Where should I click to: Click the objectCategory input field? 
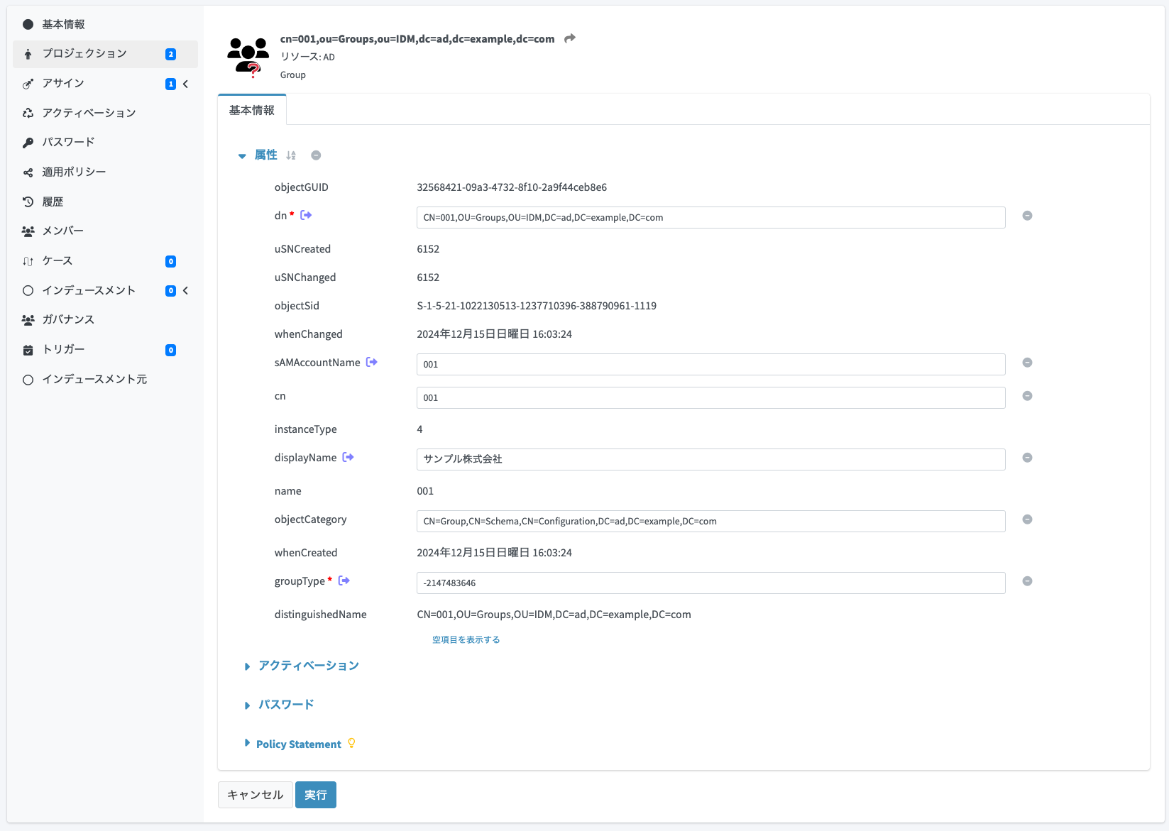click(x=710, y=521)
